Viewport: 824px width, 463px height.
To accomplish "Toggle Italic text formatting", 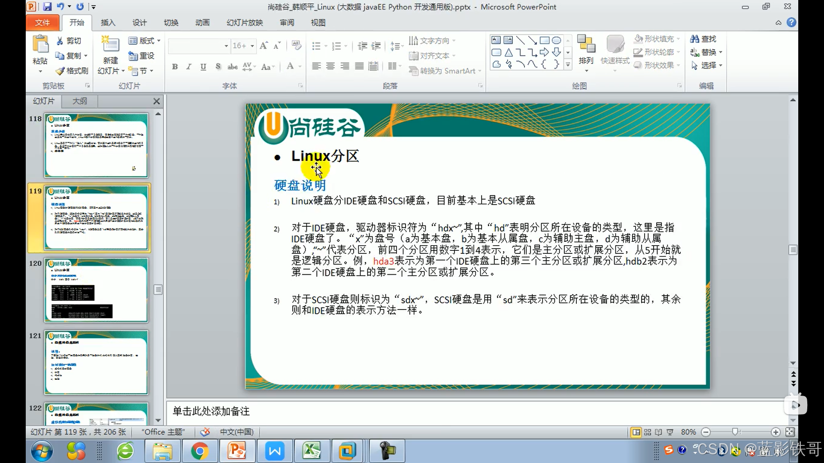I will [x=189, y=66].
